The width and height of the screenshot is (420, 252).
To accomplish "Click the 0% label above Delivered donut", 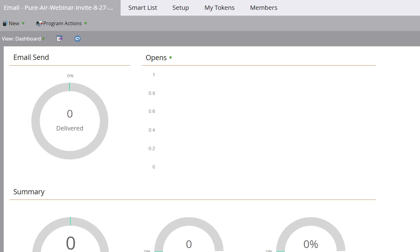I will [x=70, y=76].
